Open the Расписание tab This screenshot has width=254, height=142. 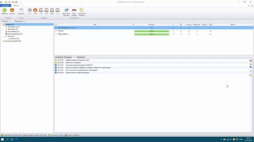point(81,57)
